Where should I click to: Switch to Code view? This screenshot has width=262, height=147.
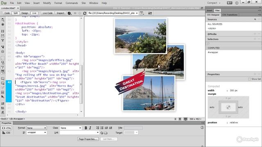[x=7, y=13]
